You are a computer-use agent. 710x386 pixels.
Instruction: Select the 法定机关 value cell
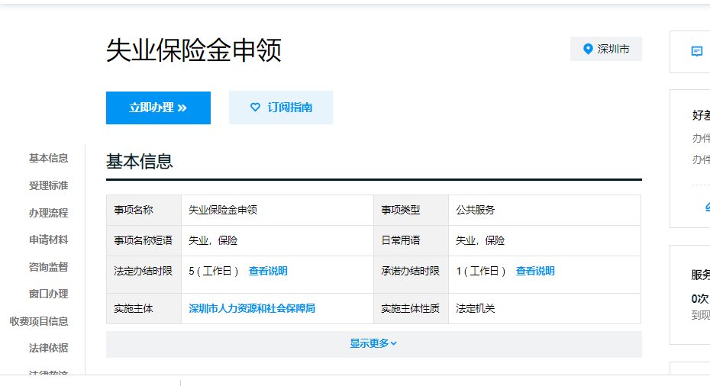pyautogui.click(x=545, y=309)
